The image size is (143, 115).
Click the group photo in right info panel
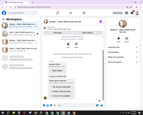[123, 24]
